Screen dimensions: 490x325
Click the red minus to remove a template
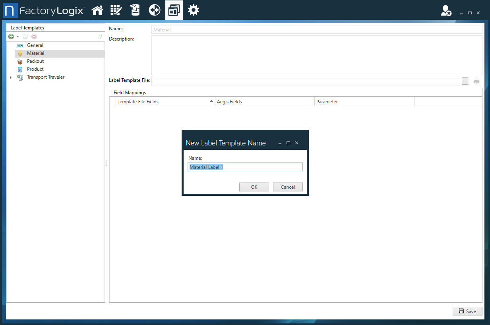coord(34,36)
